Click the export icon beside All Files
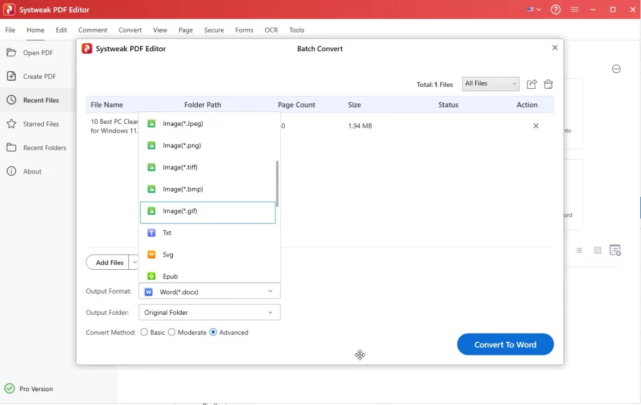The width and height of the screenshot is (641, 405). (531, 84)
